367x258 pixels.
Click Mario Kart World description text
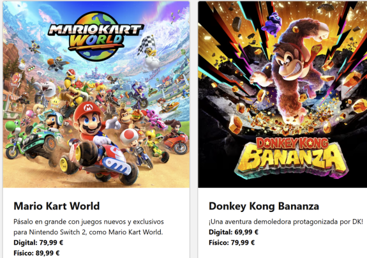click(x=89, y=227)
